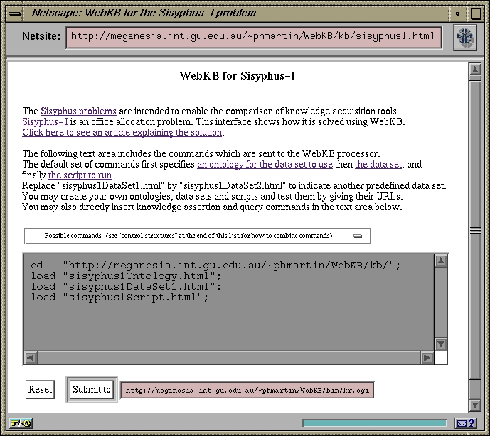The image size is (490, 436).
Task: Open the window menu button in title bar
Action: [14, 12]
